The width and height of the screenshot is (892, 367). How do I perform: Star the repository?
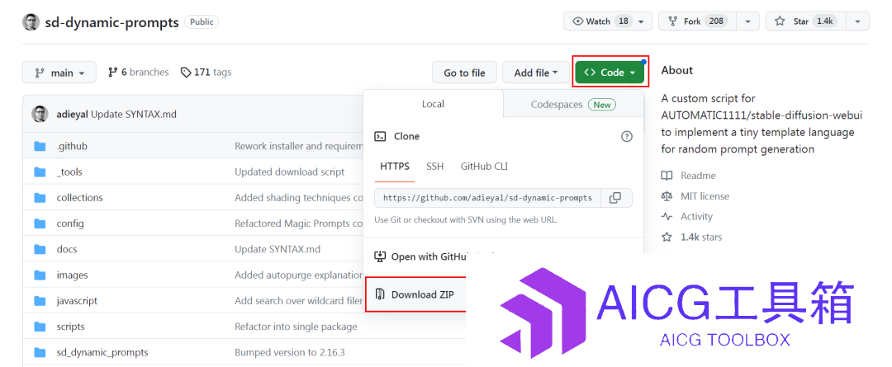(x=805, y=21)
